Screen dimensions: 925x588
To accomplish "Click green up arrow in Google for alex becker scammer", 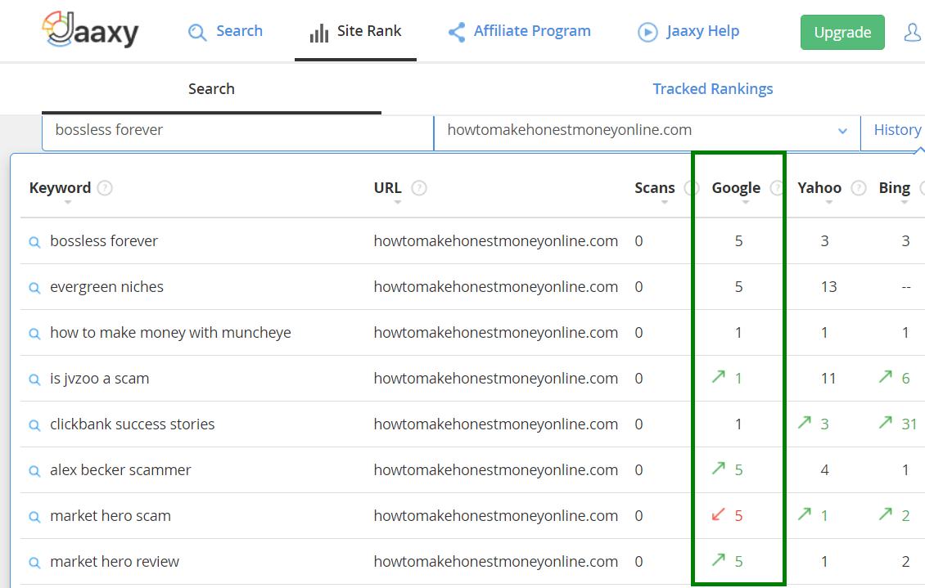I will point(718,469).
